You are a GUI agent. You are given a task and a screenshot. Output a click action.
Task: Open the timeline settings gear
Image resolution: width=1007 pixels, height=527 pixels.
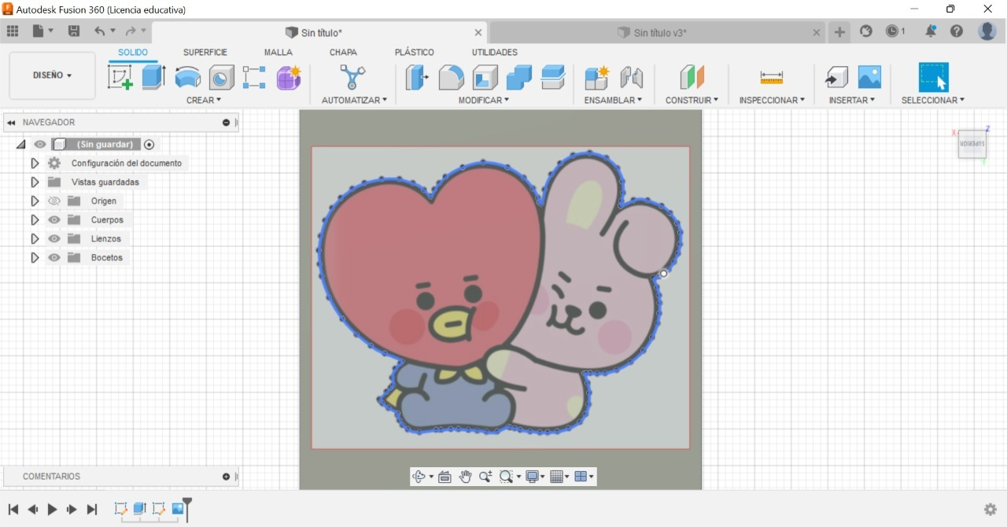pyautogui.click(x=990, y=510)
